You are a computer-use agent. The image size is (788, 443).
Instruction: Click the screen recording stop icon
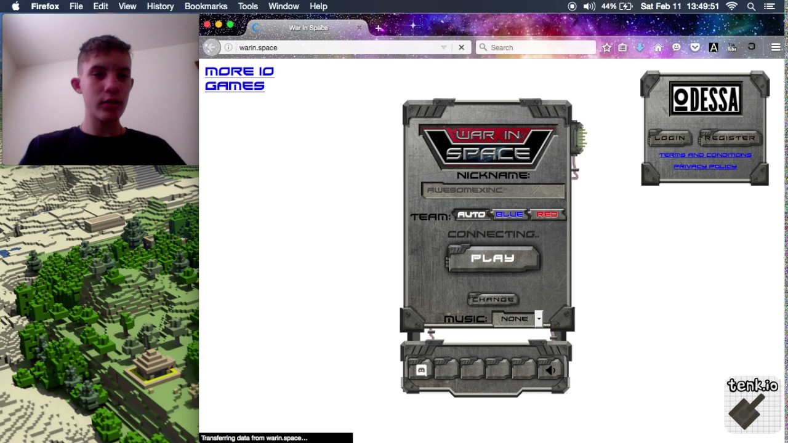[573, 6]
